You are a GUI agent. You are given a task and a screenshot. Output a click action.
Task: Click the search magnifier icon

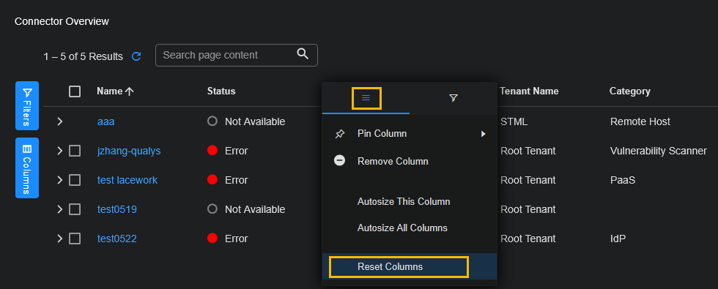pyautogui.click(x=303, y=53)
